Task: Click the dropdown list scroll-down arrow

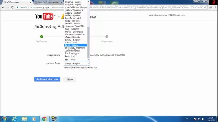Action: [x=88, y=60]
